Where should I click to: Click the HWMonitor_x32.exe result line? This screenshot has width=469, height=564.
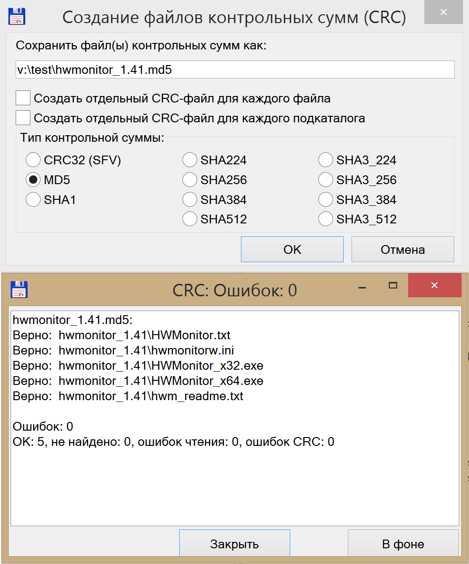click(x=138, y=366)
